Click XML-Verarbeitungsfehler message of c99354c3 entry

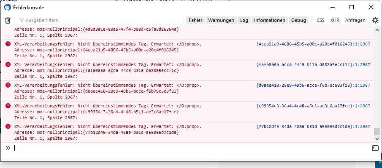(x=108, y=106)
